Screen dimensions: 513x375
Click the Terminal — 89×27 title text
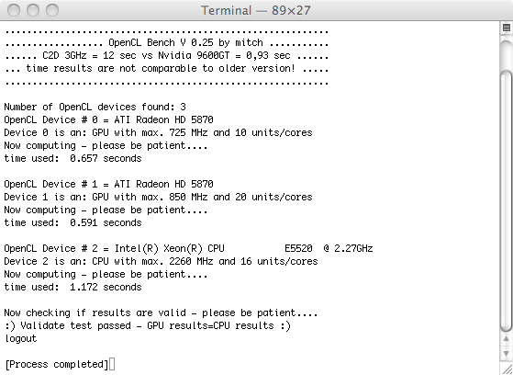[x=255, y=10]
